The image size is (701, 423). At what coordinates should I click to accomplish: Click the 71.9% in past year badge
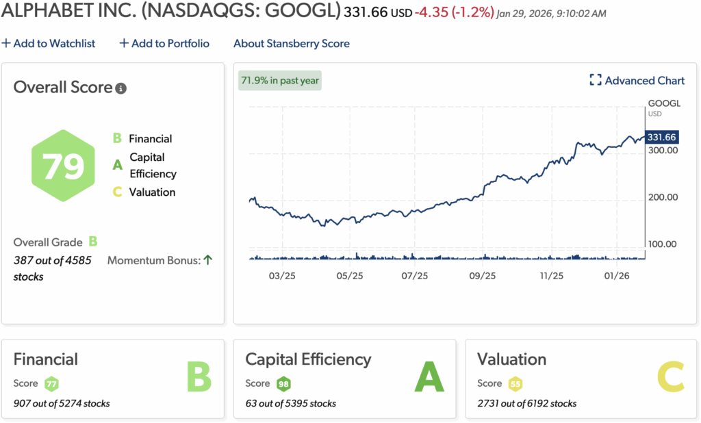[280, 80]
